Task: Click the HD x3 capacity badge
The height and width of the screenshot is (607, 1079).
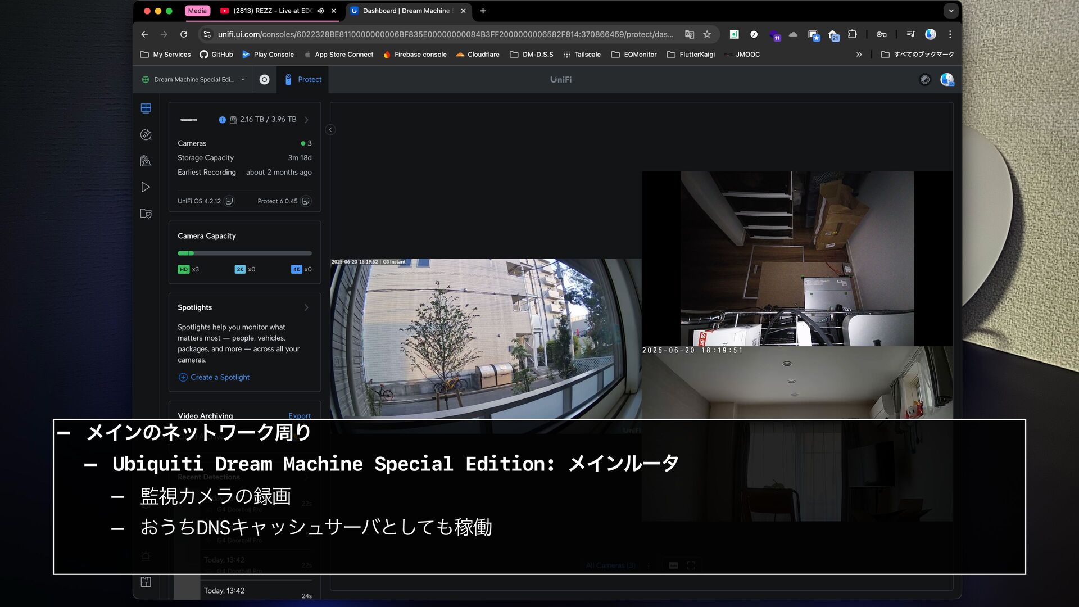Action: (x=188, y=269)
